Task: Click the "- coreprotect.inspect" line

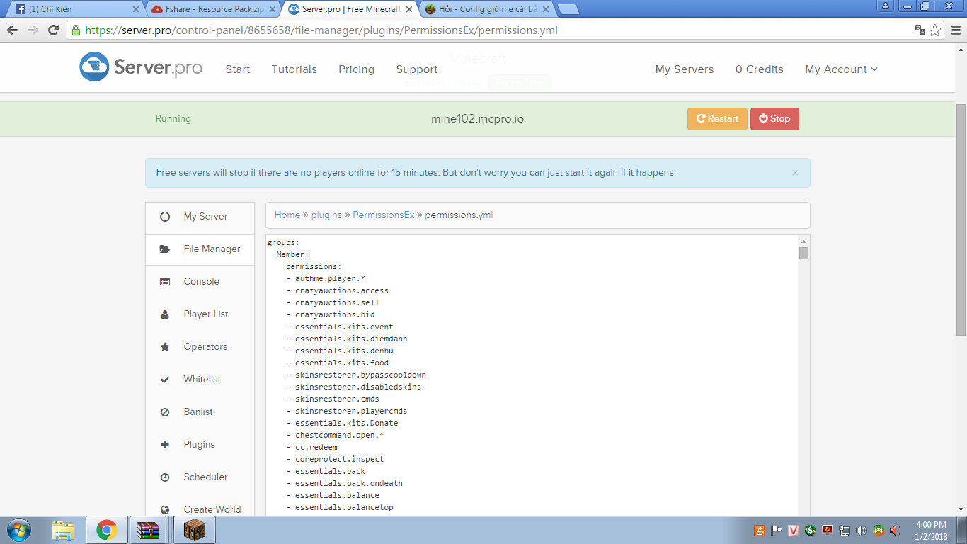Action: (x=335, y=459)
